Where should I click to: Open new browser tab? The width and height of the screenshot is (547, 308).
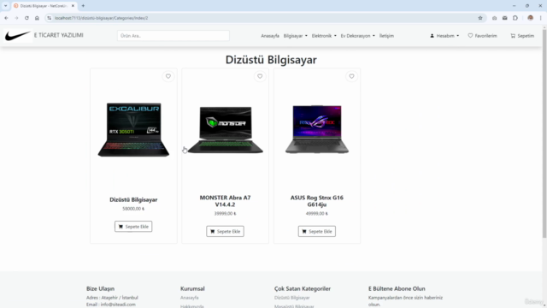pos(83,6)
